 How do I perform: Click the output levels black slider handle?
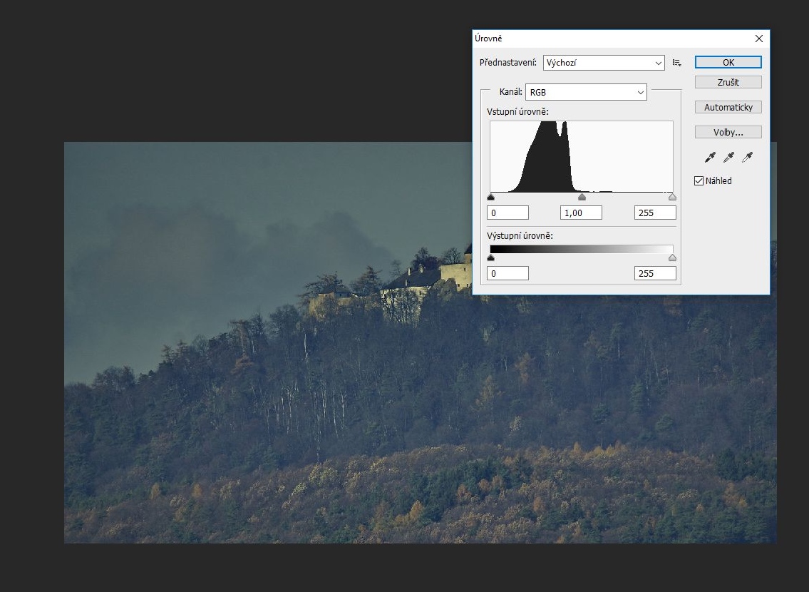pos(491,258)
